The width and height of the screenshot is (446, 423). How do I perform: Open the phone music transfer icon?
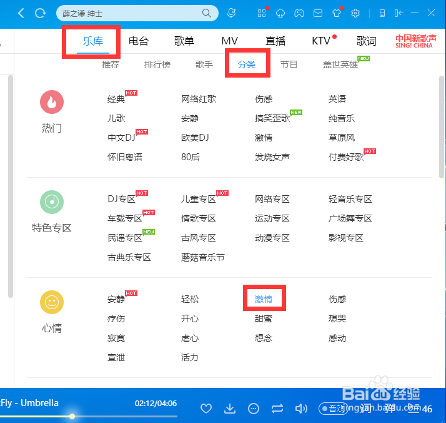click(382, 13)
